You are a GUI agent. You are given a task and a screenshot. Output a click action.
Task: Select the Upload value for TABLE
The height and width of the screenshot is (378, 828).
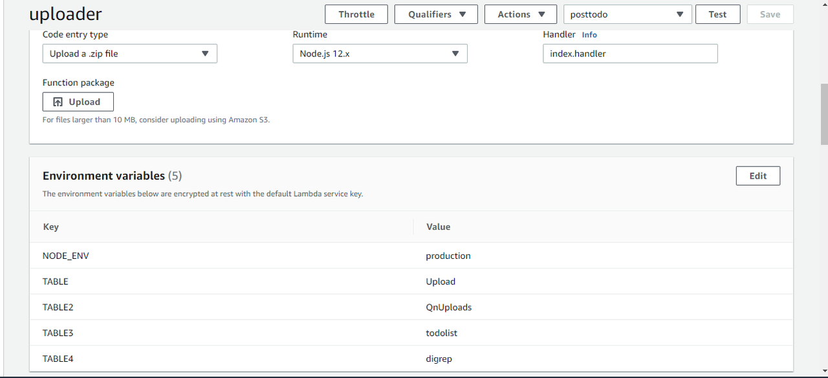click(441, 282)
